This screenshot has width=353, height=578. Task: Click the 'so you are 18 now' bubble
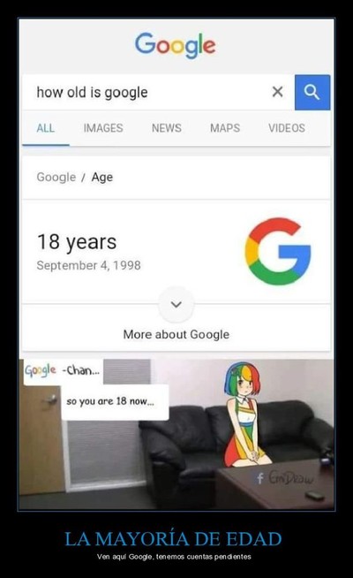point(115,402)
